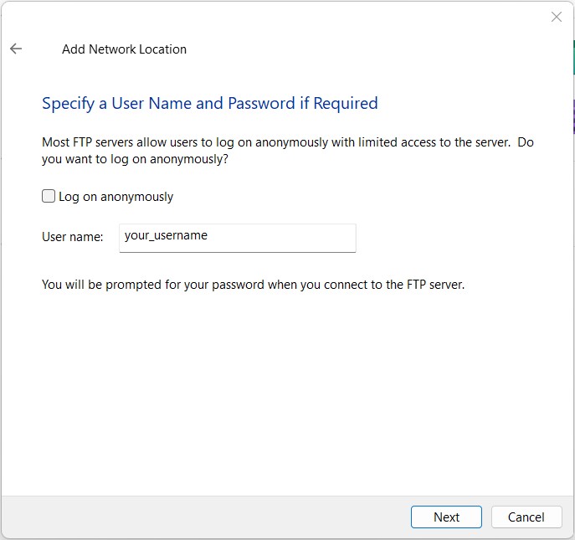Select the 'Add Network Location' title text
The width and height of the screenshot is (575, 540).
(x=125, y=49)
